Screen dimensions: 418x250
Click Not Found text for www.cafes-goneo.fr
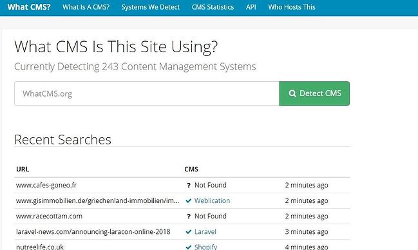[x=211, y=185]
